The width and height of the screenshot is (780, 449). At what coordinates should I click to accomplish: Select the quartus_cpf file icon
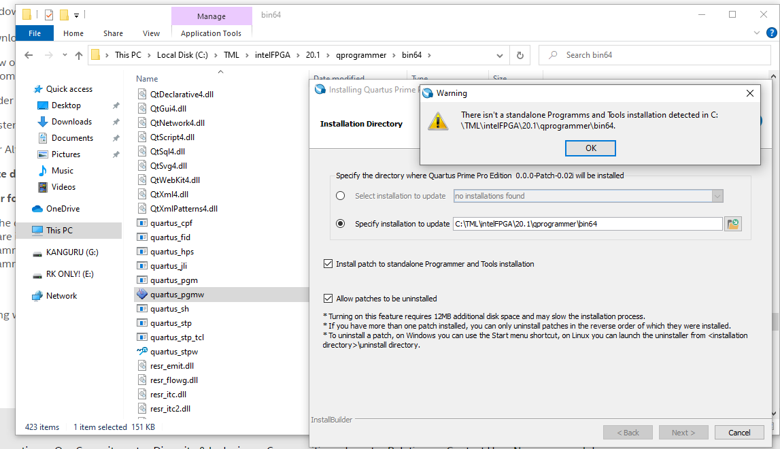tap(142, 223)
